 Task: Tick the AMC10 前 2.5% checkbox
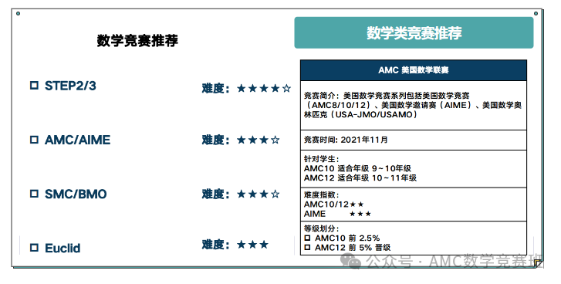pos(307,238)
